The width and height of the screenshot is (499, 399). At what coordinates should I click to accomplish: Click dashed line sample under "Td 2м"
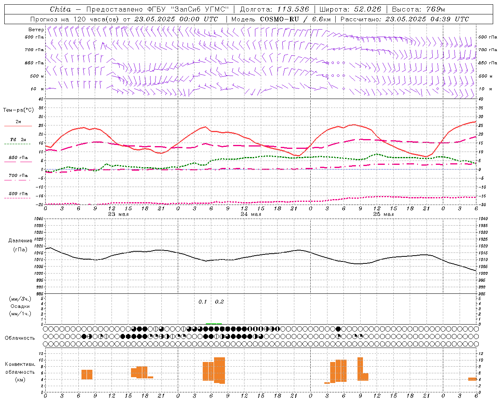(x=17, y=144)
